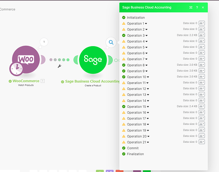Click the Commit step
The image size is (219, 172).
[133, 148]
